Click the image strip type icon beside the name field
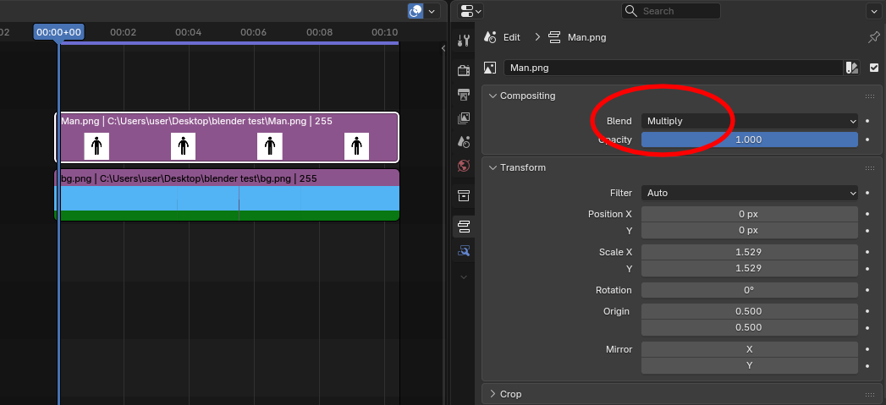 click(x=490, y=68)
